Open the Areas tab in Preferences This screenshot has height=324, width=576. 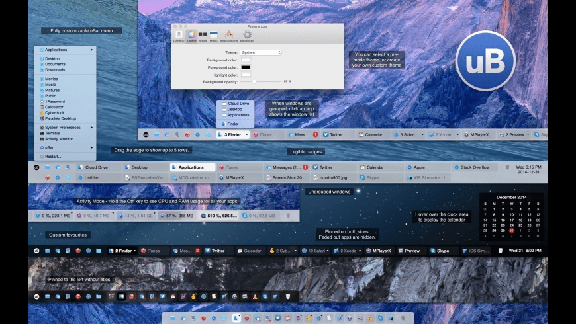(203, 36)
